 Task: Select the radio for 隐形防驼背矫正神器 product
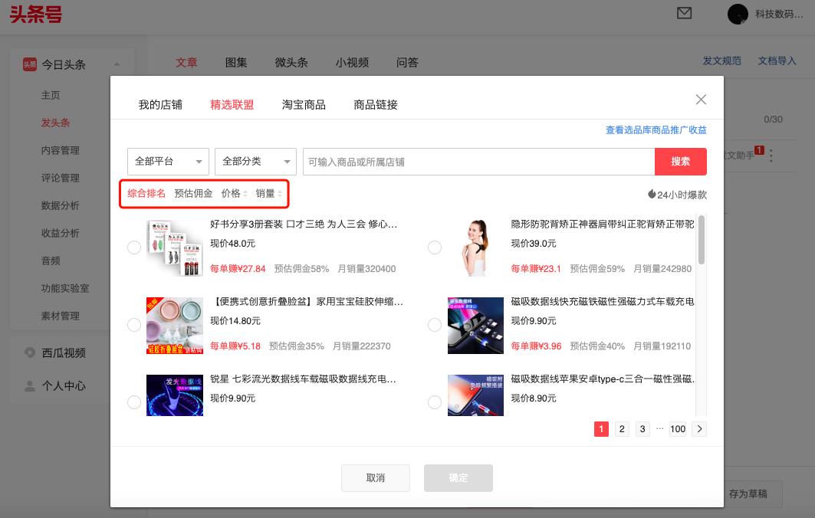[435, 248]
